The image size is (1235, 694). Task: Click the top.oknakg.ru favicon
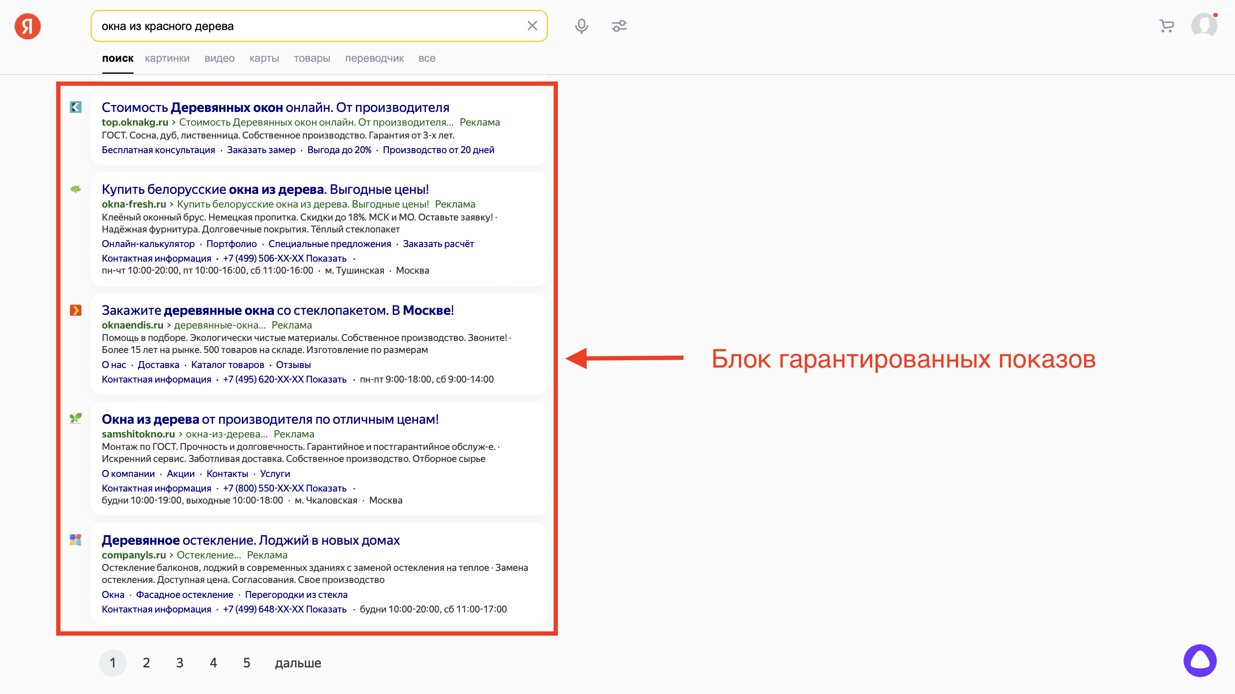[x=76, y=107]
